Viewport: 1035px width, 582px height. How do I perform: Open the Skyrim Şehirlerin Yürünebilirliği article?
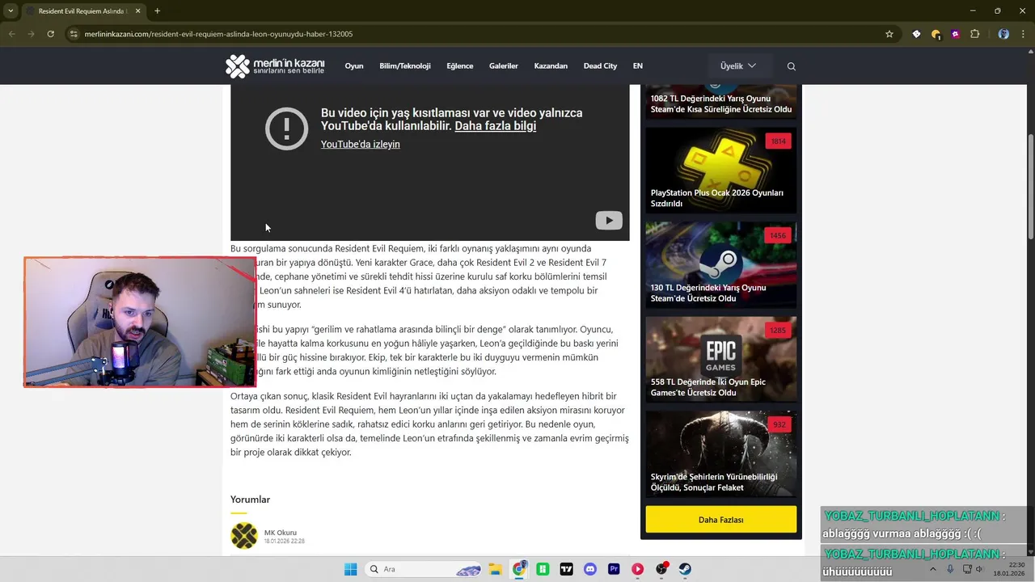click(721, 454)
